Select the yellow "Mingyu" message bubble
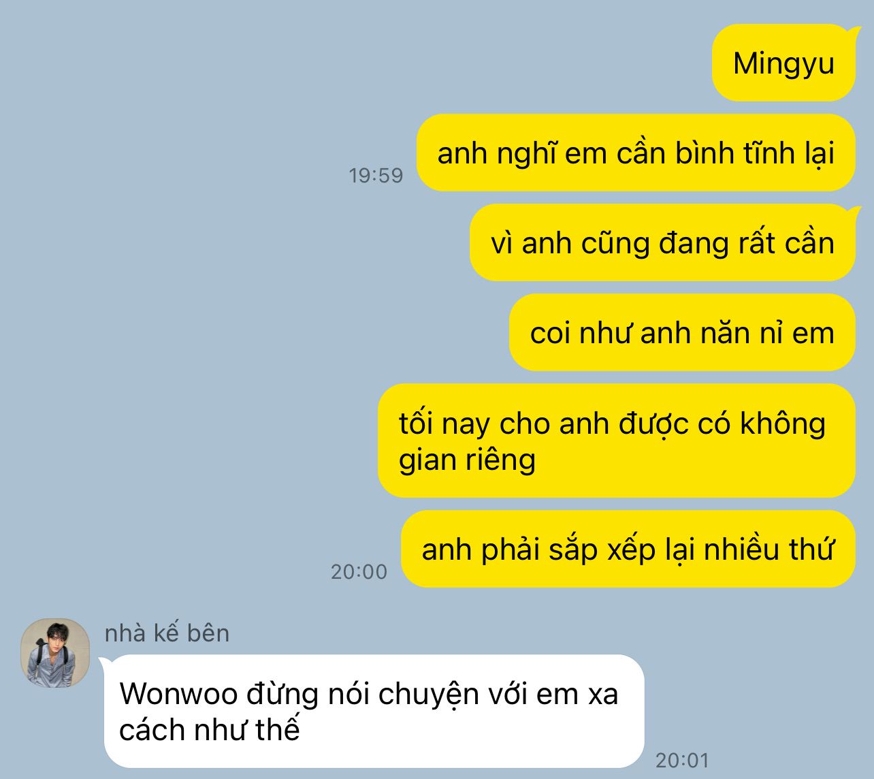The height and width of the screenshot is (779, 874). point(783,63)
